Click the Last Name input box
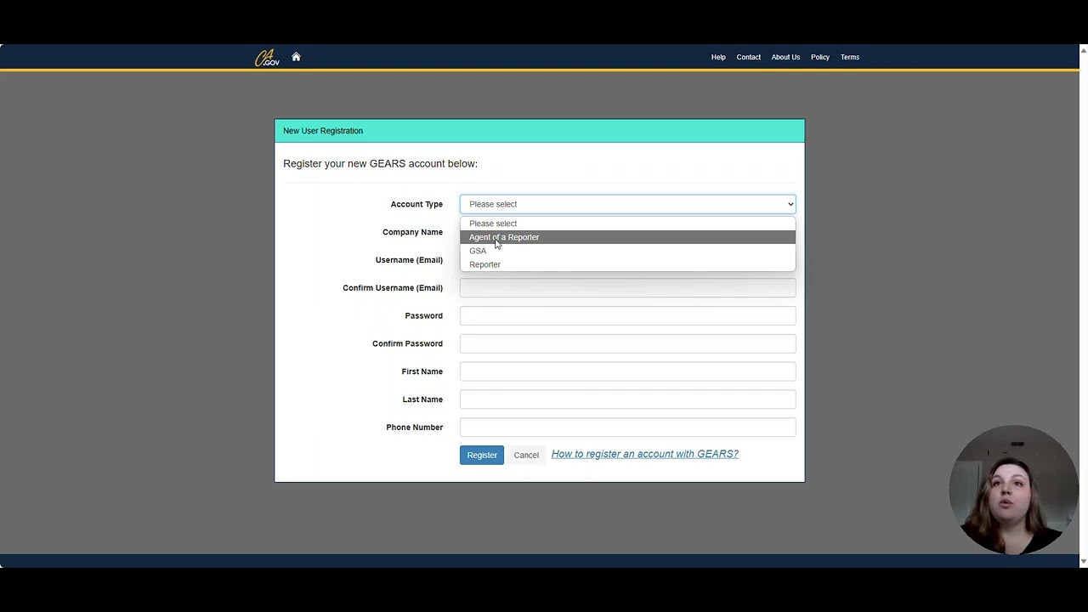 [627, 399]
